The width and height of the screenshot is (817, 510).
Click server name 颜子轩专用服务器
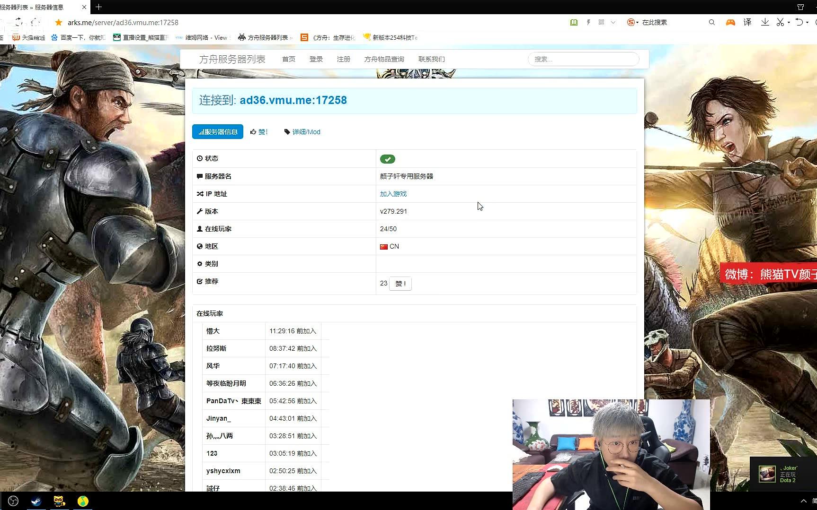point(407,176)
